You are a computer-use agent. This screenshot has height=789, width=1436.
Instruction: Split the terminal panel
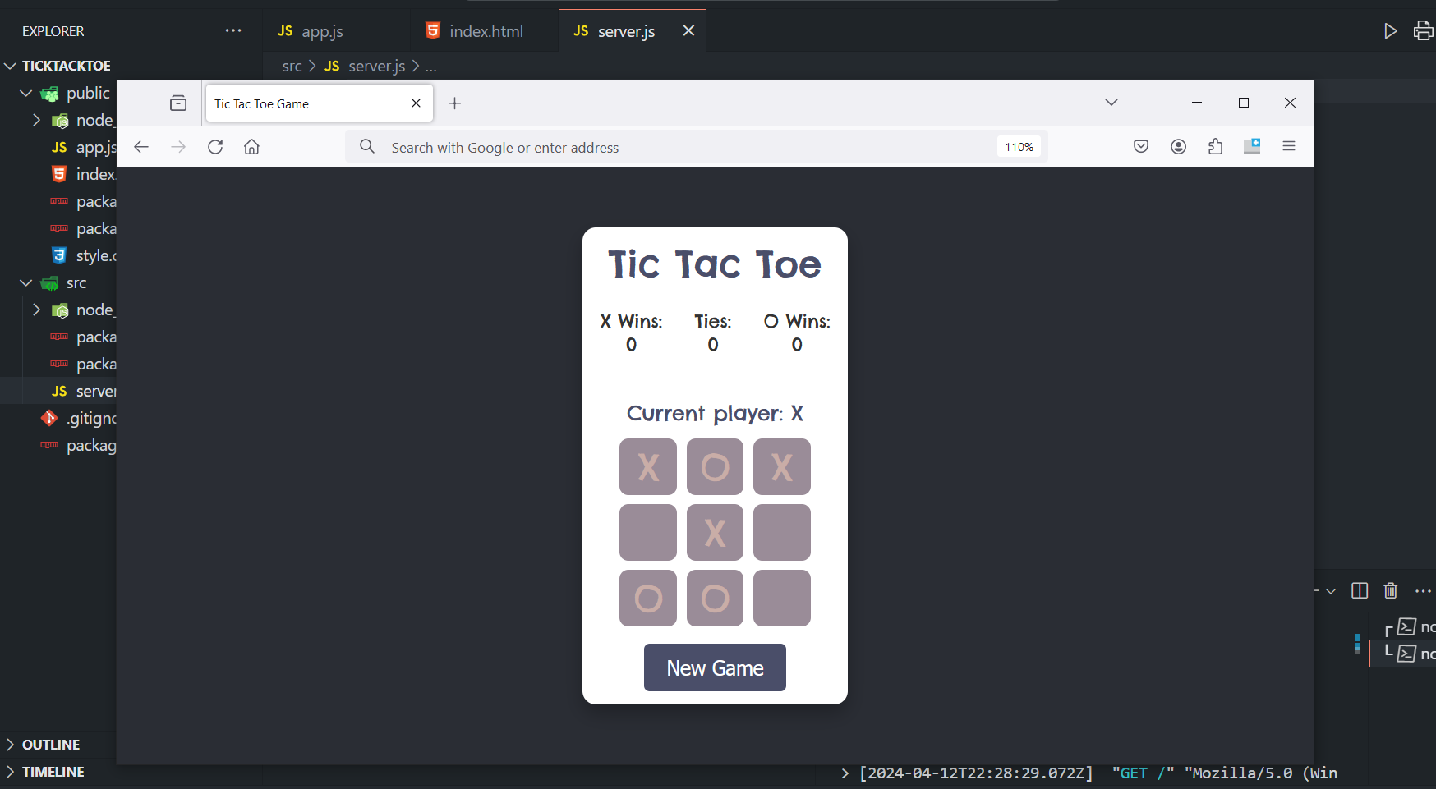coord(1360,590)
